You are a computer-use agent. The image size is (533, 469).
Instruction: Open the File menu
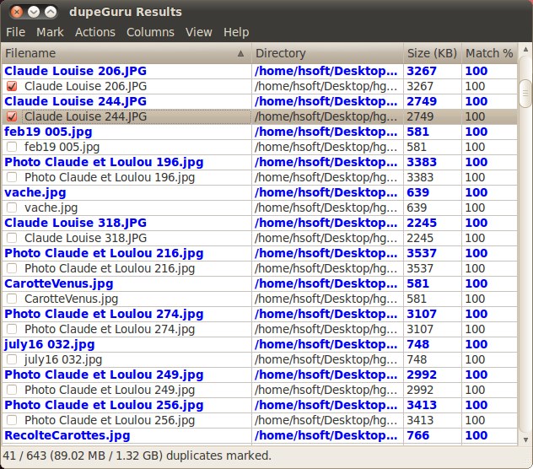click(15, 32)
